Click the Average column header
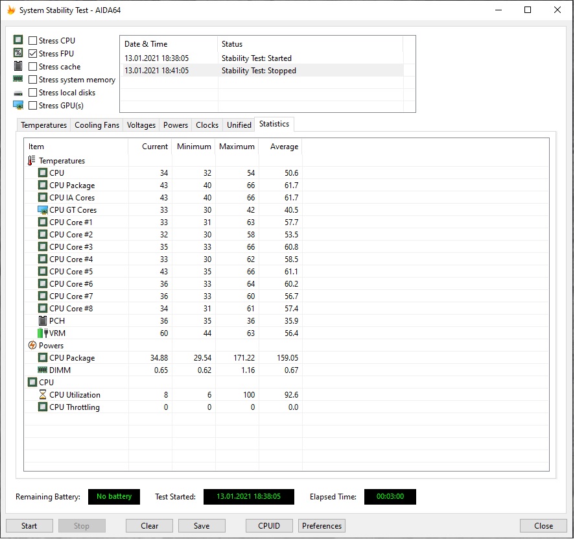Screen dimensions: 575x539 (281, 147)
